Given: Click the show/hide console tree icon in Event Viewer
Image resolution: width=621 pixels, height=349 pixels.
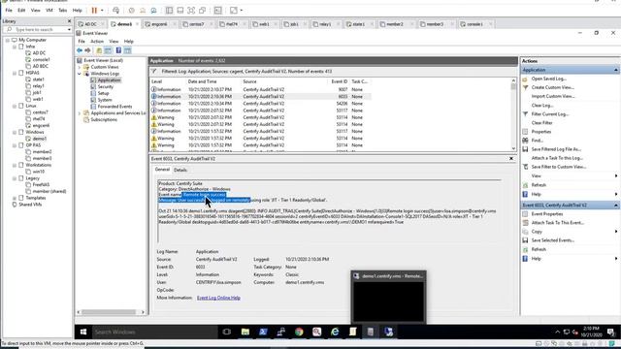Looking at the screenshot, I should pyautogui.click(x=108, y=50).
